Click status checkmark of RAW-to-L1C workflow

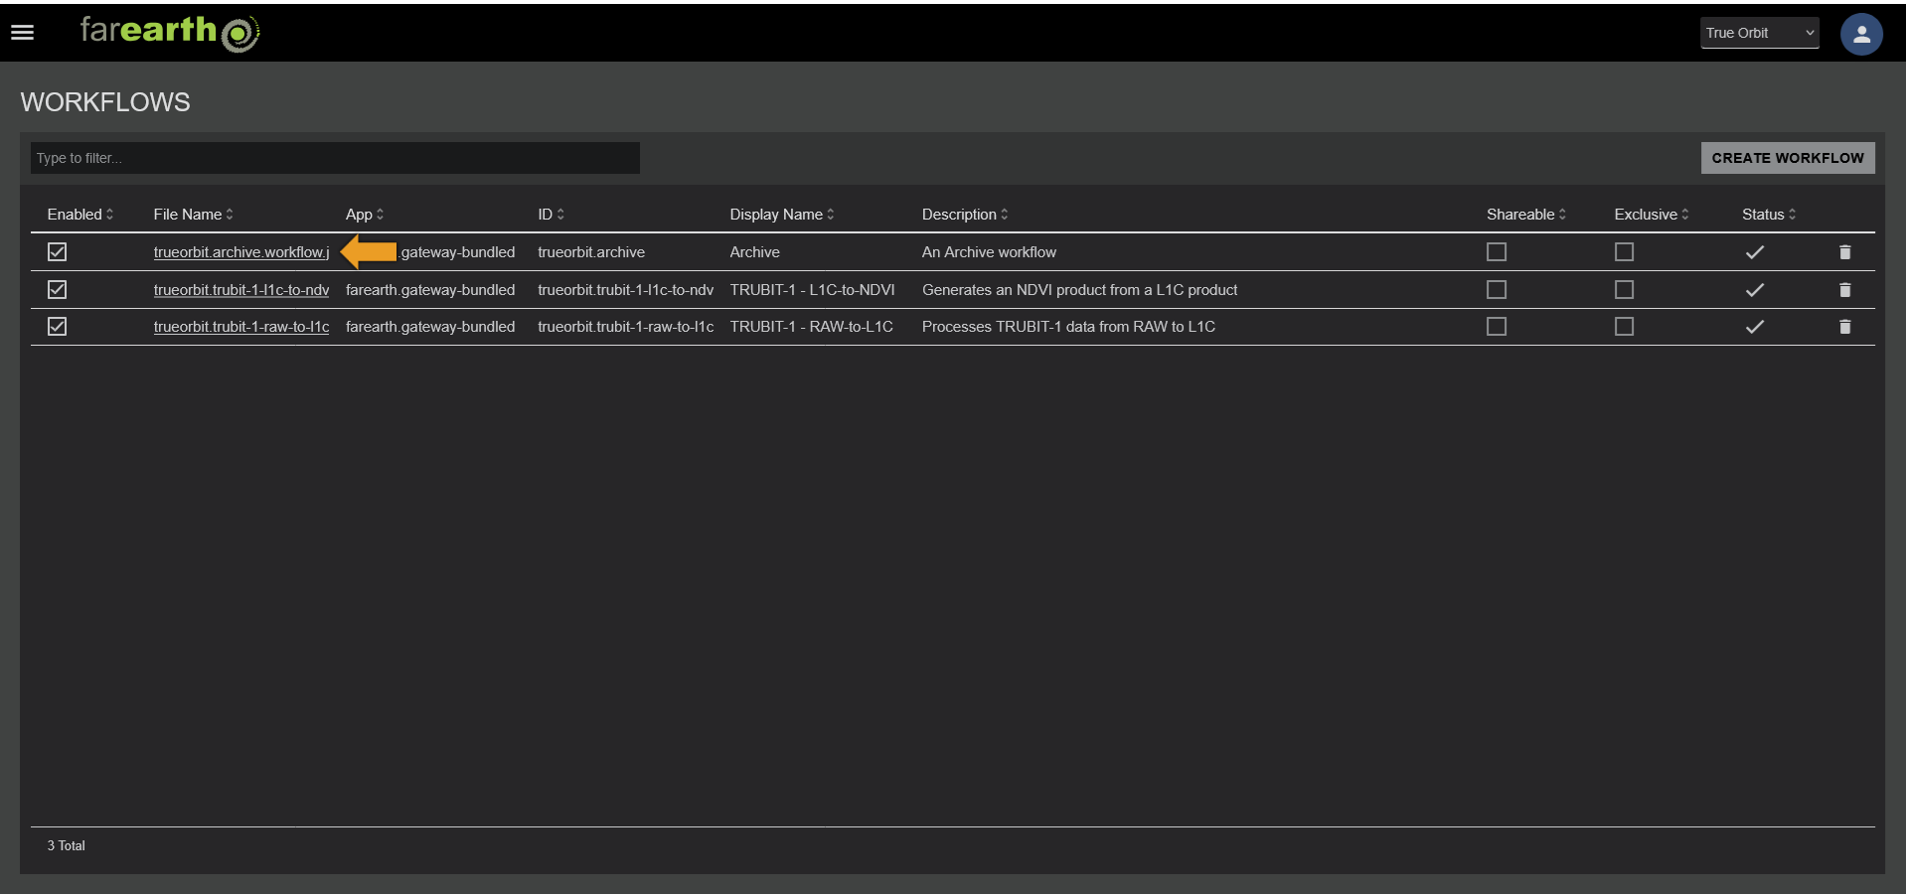(x=1754, y=327)
